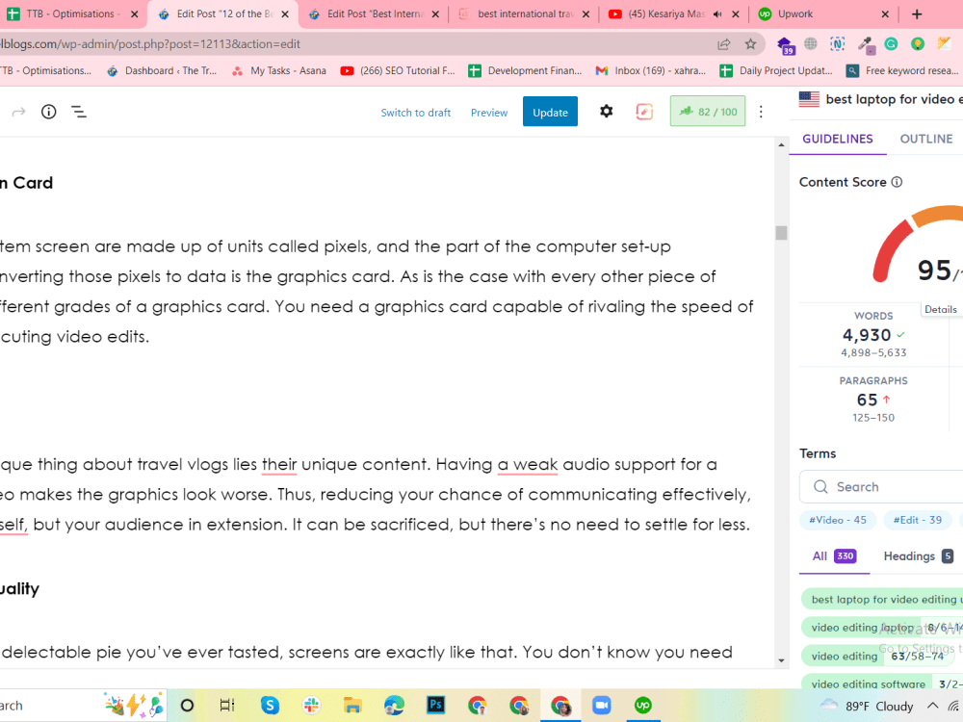Viewport: 963px width, 722px height.
Task: Click the 'video editing software' term
Action: click(x=882, y=683)
